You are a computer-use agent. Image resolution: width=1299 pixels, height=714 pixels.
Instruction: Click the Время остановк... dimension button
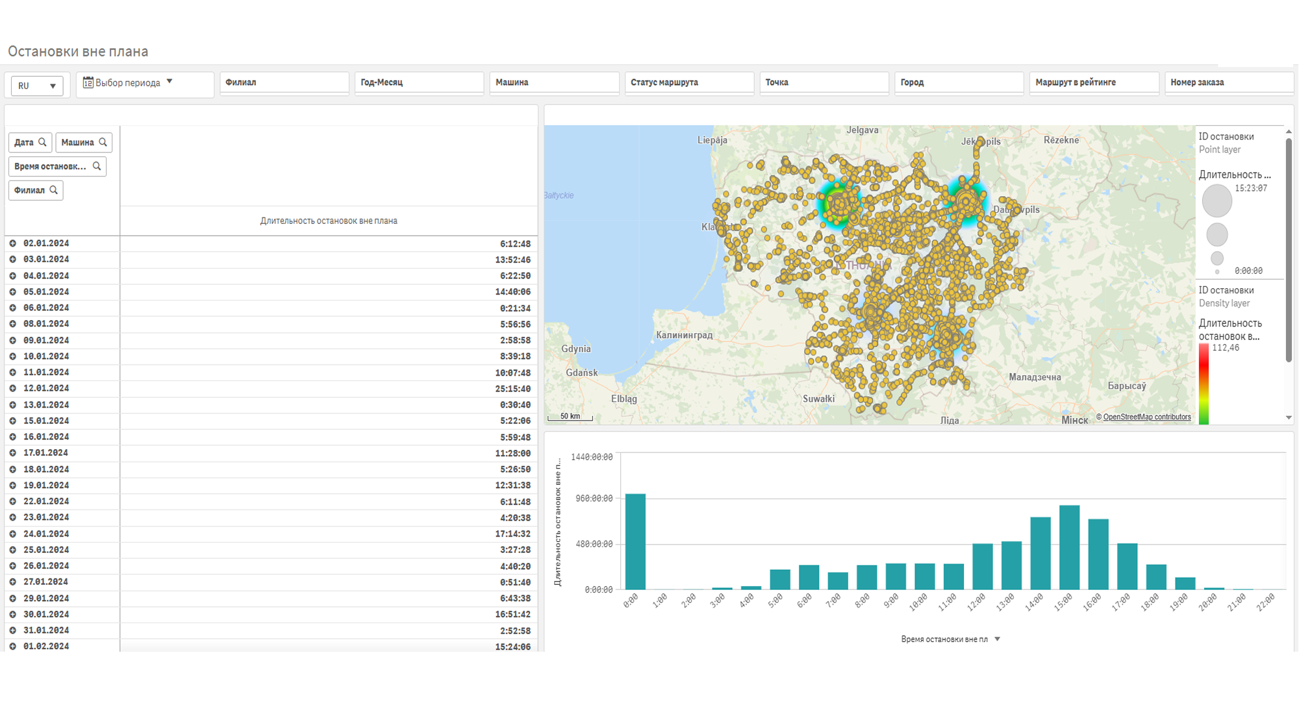(x=57, y=166)
